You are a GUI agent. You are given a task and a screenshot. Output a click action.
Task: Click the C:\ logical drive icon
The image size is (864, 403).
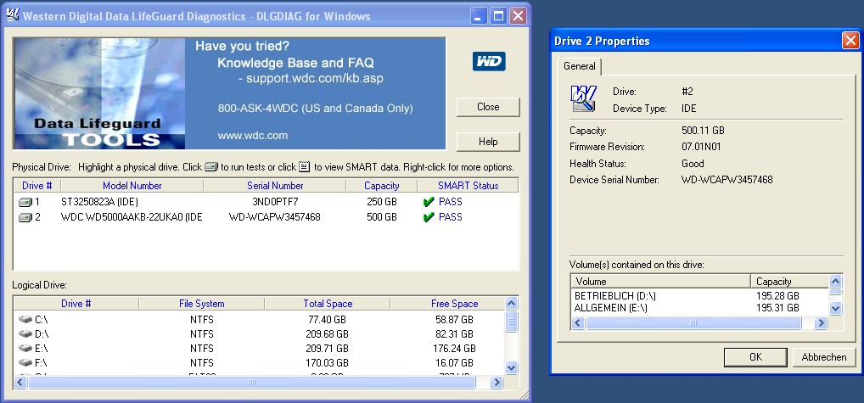point(25,319)
